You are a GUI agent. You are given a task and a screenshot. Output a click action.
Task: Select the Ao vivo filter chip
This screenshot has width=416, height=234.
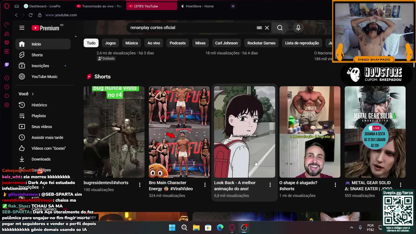154,43
